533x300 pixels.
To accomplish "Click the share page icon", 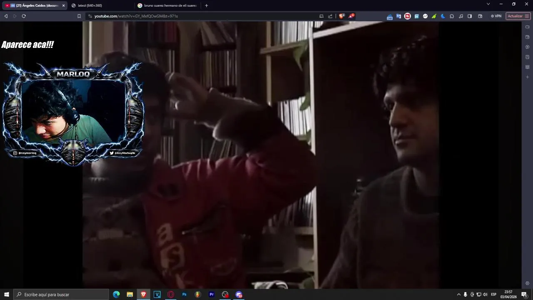I will tap(331, 16).
